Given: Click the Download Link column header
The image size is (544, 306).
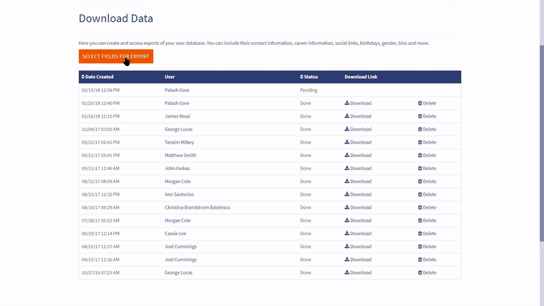Looking at the screenshot, I should [x=360, y=77].
